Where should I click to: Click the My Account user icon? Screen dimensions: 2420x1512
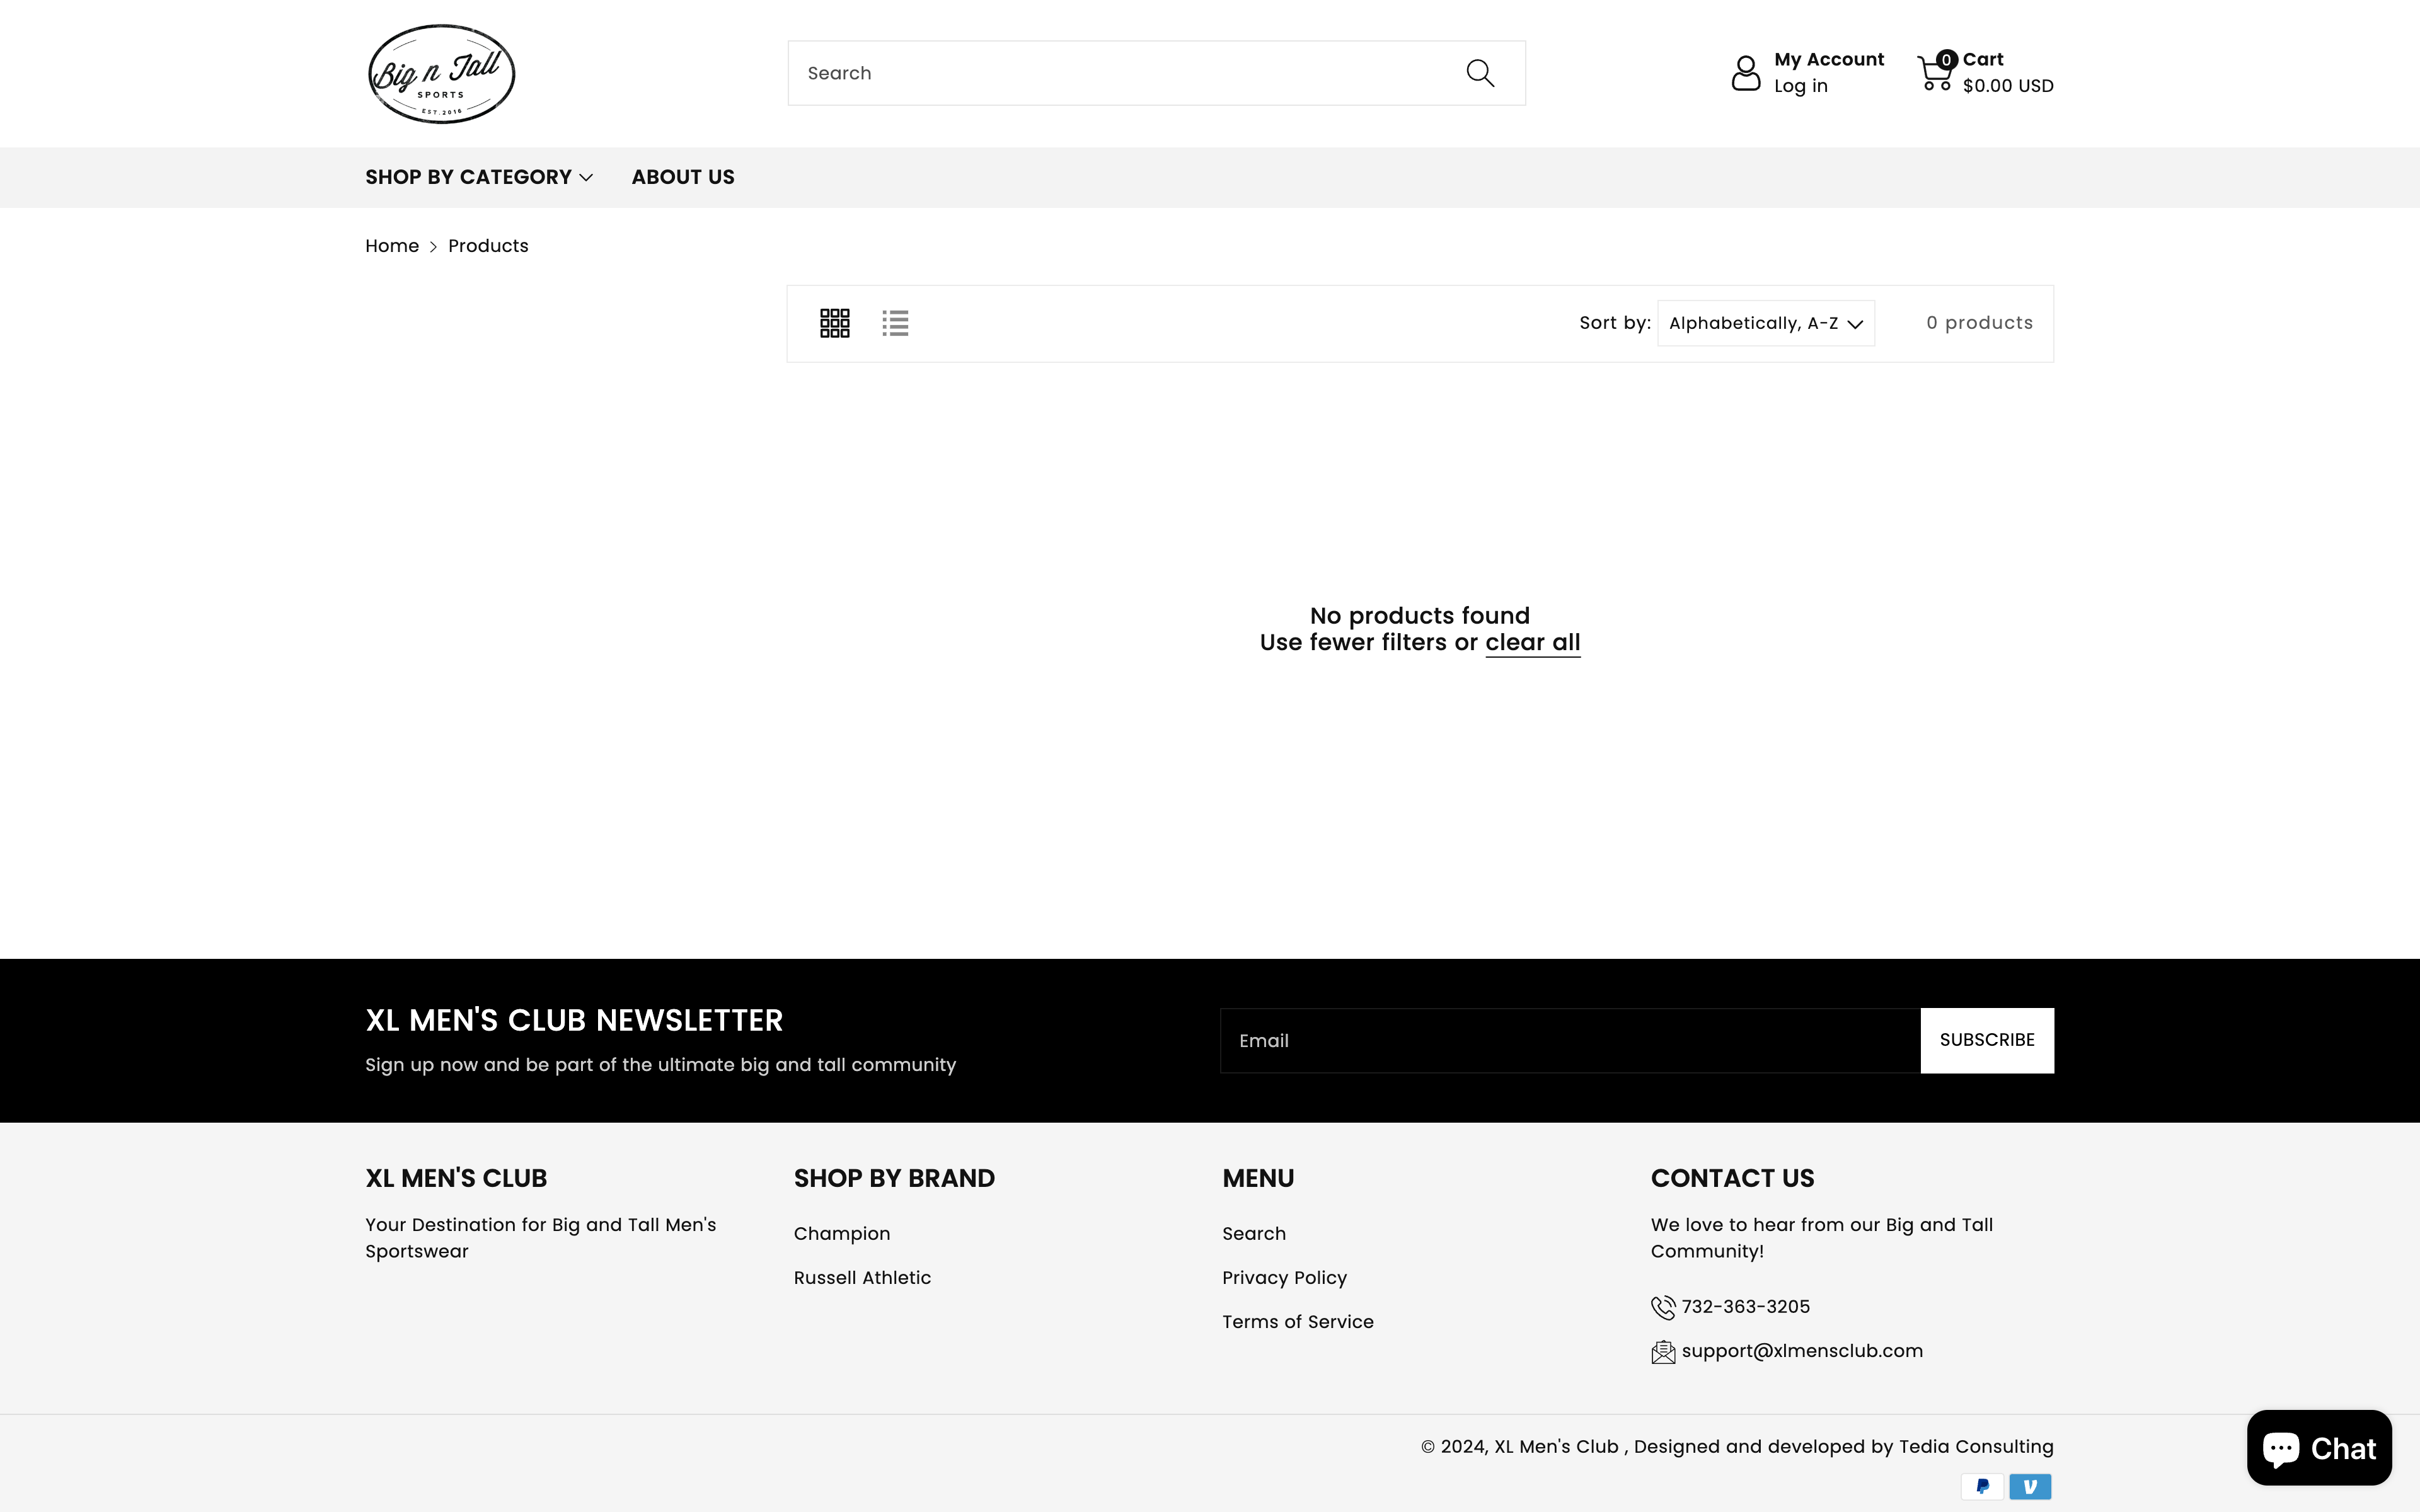pyautogui.click(x=1746, y=72)
